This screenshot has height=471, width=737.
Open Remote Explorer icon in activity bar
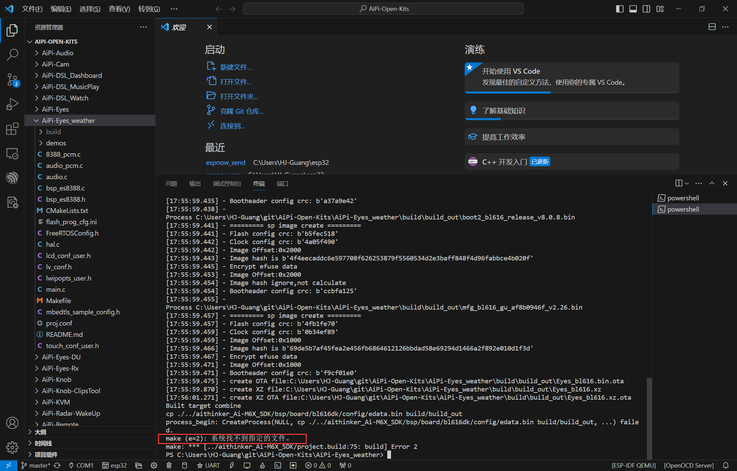pos(12,154)
